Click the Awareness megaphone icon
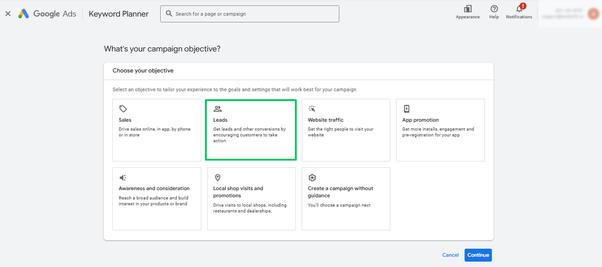 click(x=123, y=178)
